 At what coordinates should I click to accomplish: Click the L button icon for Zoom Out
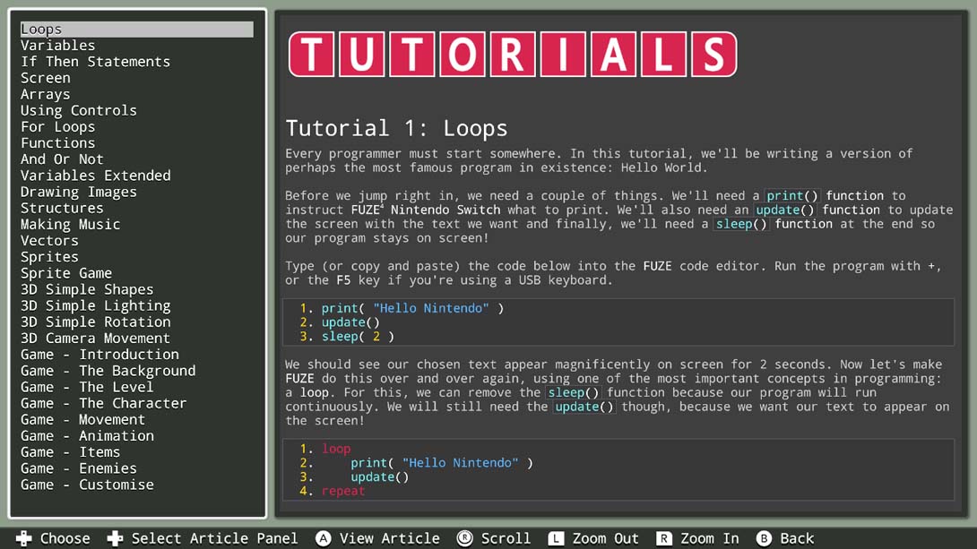[556, 538]
